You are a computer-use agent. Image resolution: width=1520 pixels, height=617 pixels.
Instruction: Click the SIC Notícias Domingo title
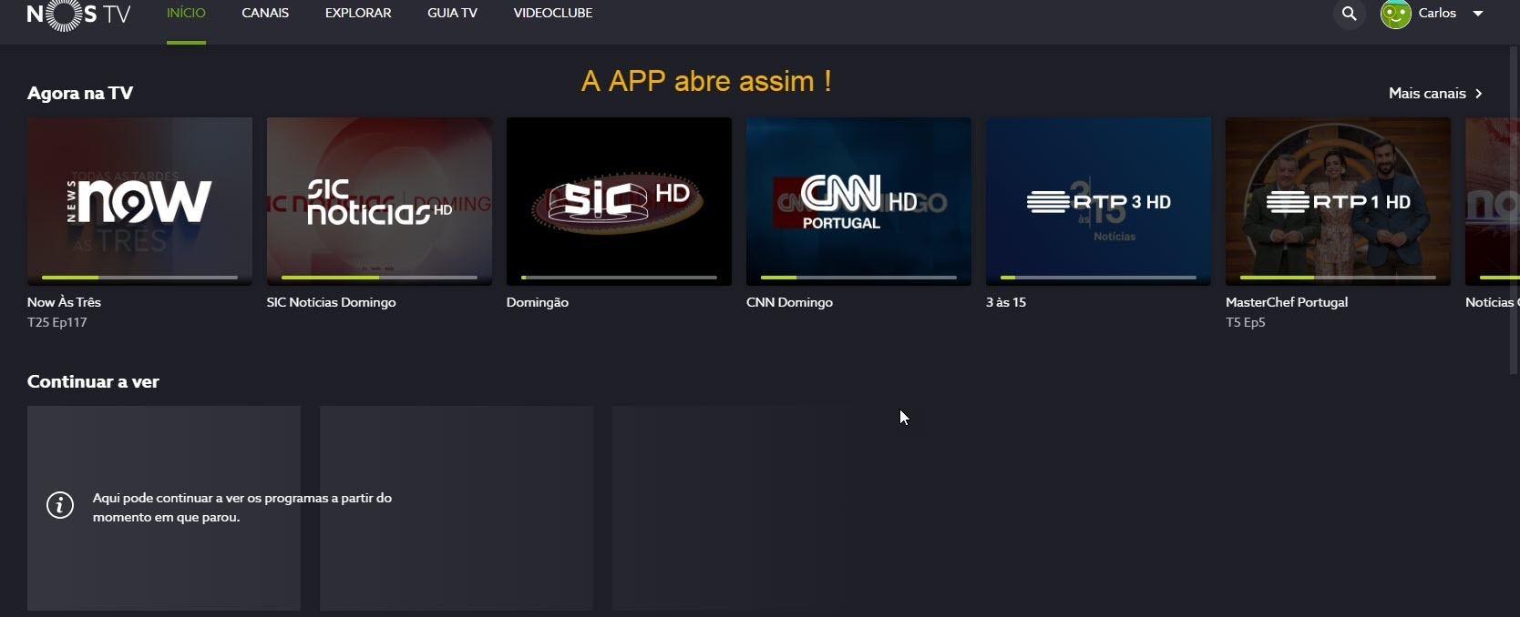click(331, 302)
